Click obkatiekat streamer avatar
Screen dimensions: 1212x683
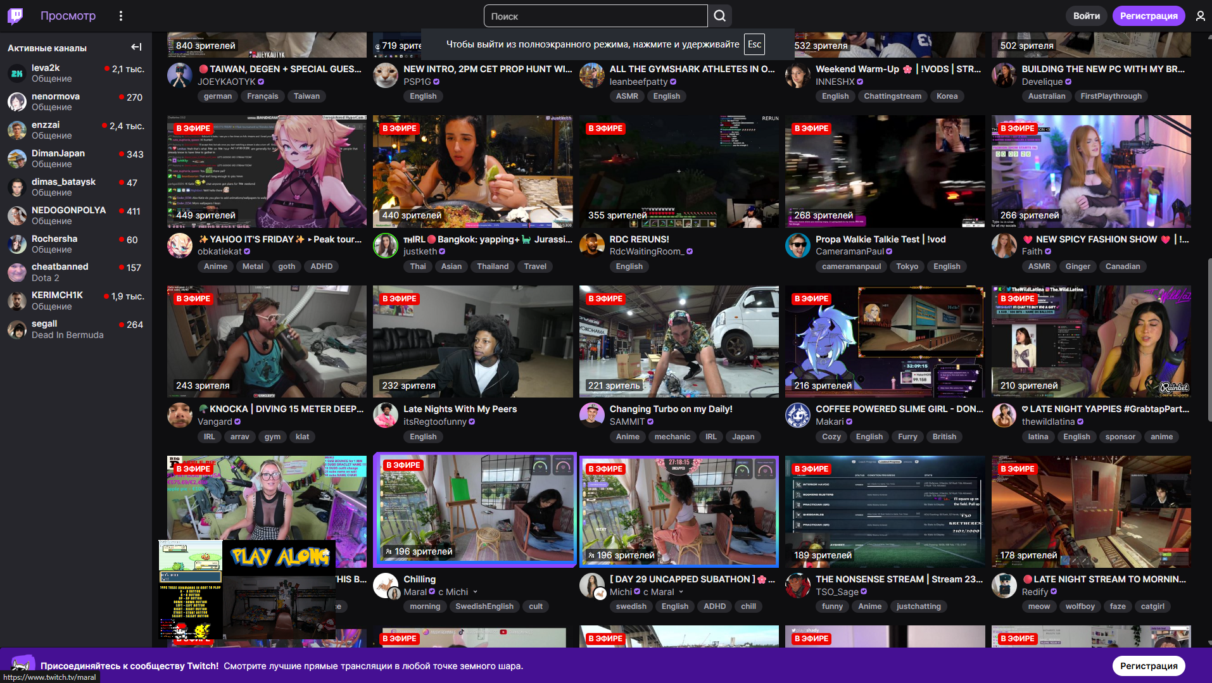tap(180, 246)
